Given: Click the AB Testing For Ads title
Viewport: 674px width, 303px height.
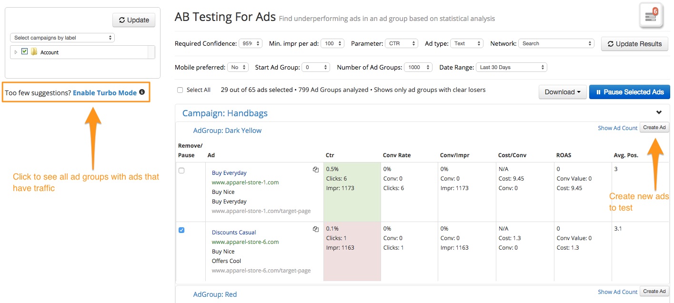Looking at the screenshot, I should 225,17.
